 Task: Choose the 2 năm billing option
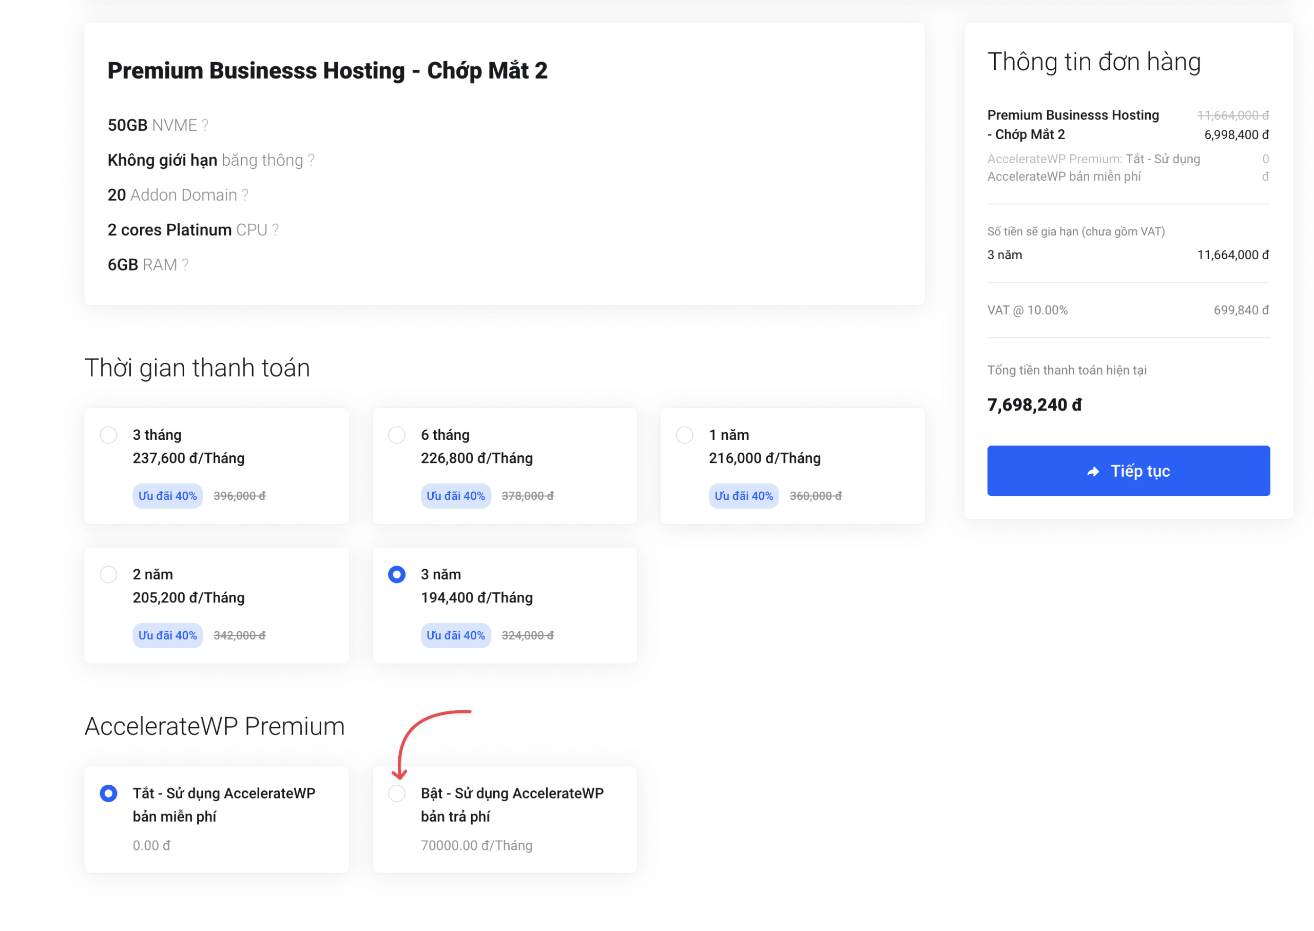[x=108, y=574]
